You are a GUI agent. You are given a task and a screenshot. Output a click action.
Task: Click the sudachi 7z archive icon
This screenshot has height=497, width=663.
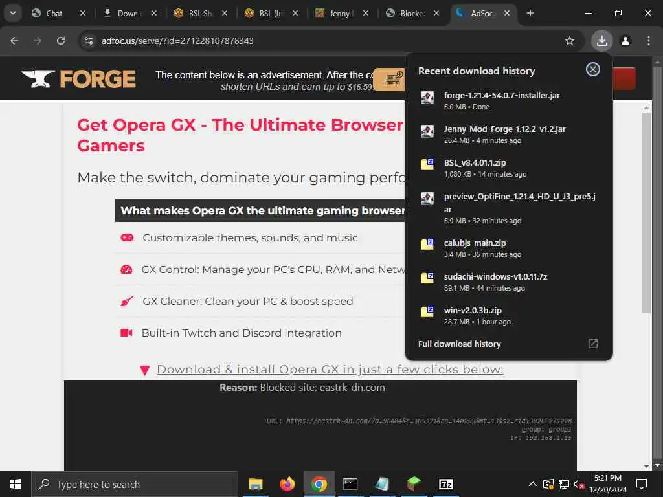(x=427, y=278)
